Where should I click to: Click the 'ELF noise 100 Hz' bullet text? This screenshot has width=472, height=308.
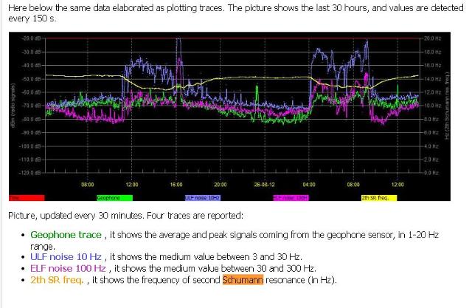tap(68, 268)
